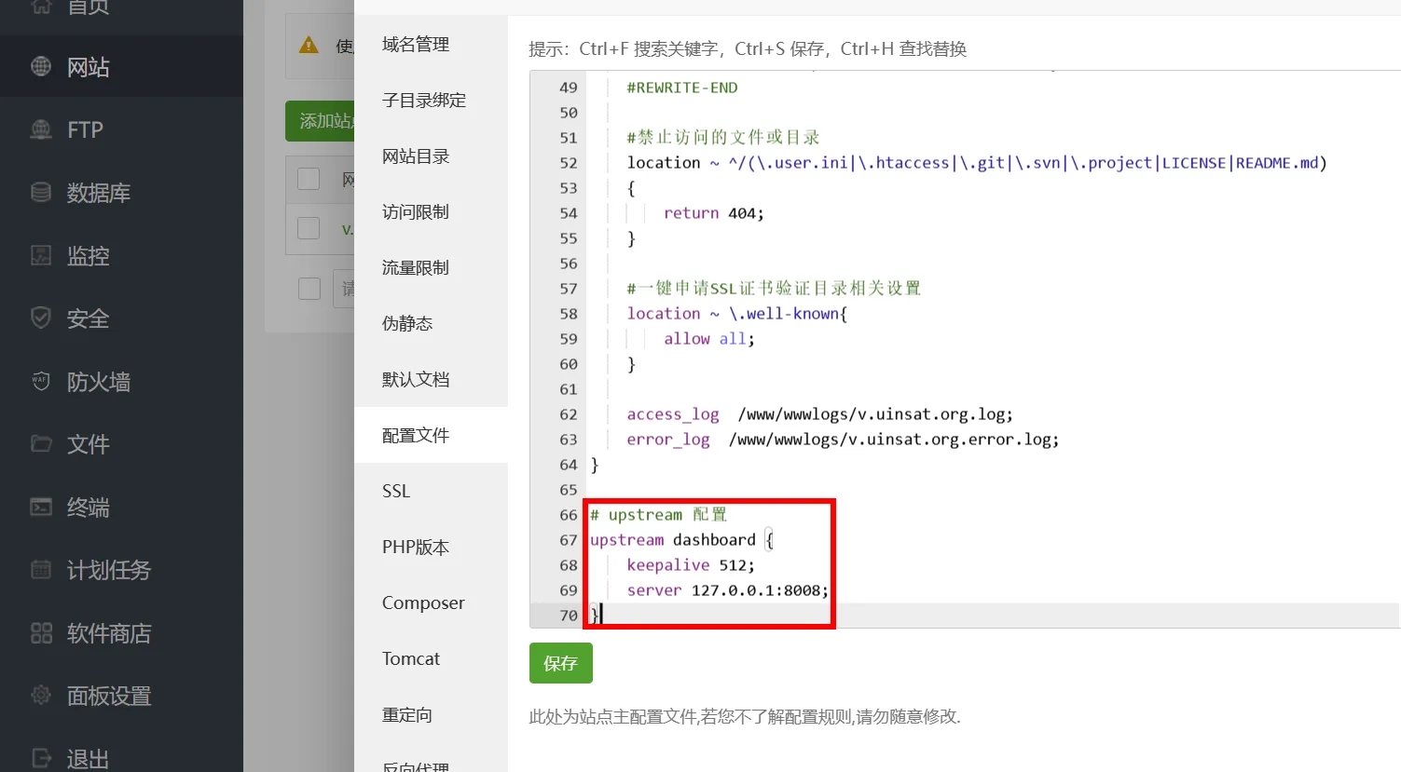Select the PHP版本 tab
This screenshot has height=772, width=1401.
click(x=416, y=547)
